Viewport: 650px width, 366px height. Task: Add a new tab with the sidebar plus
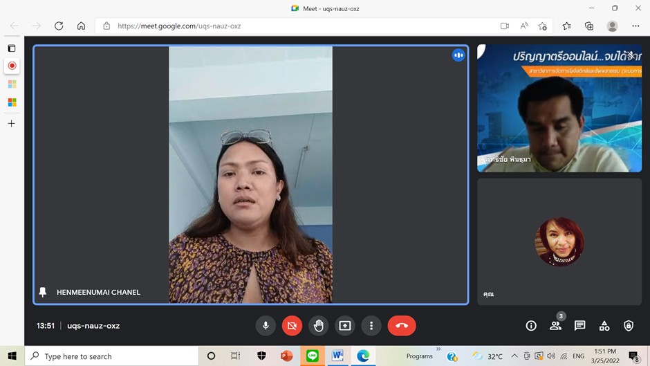point(11,123)
